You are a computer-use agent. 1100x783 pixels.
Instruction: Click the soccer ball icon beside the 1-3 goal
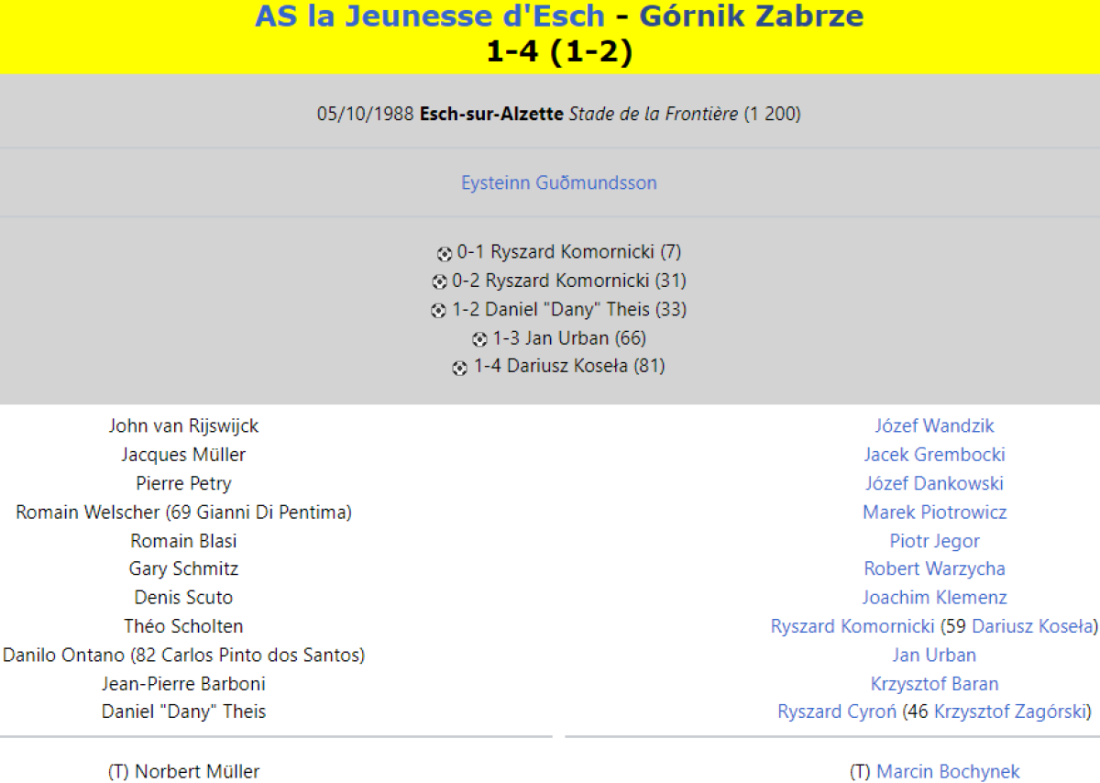(479, 339)
